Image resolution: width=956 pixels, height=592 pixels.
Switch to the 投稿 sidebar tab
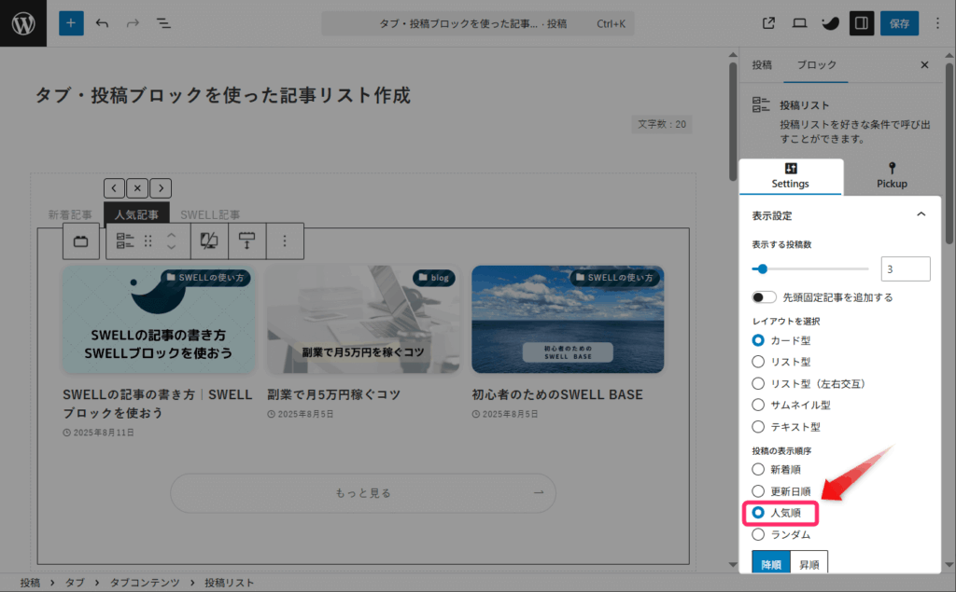(x=762, y=64)
